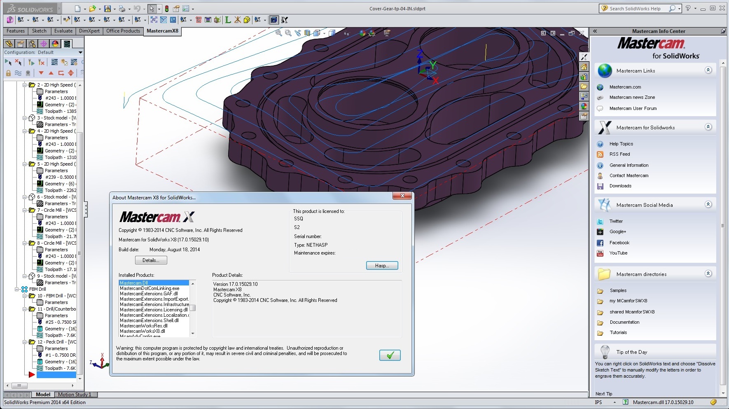Move insert arrow up one item
This screenshot has height=409, width=729.
tap(51, 73)
